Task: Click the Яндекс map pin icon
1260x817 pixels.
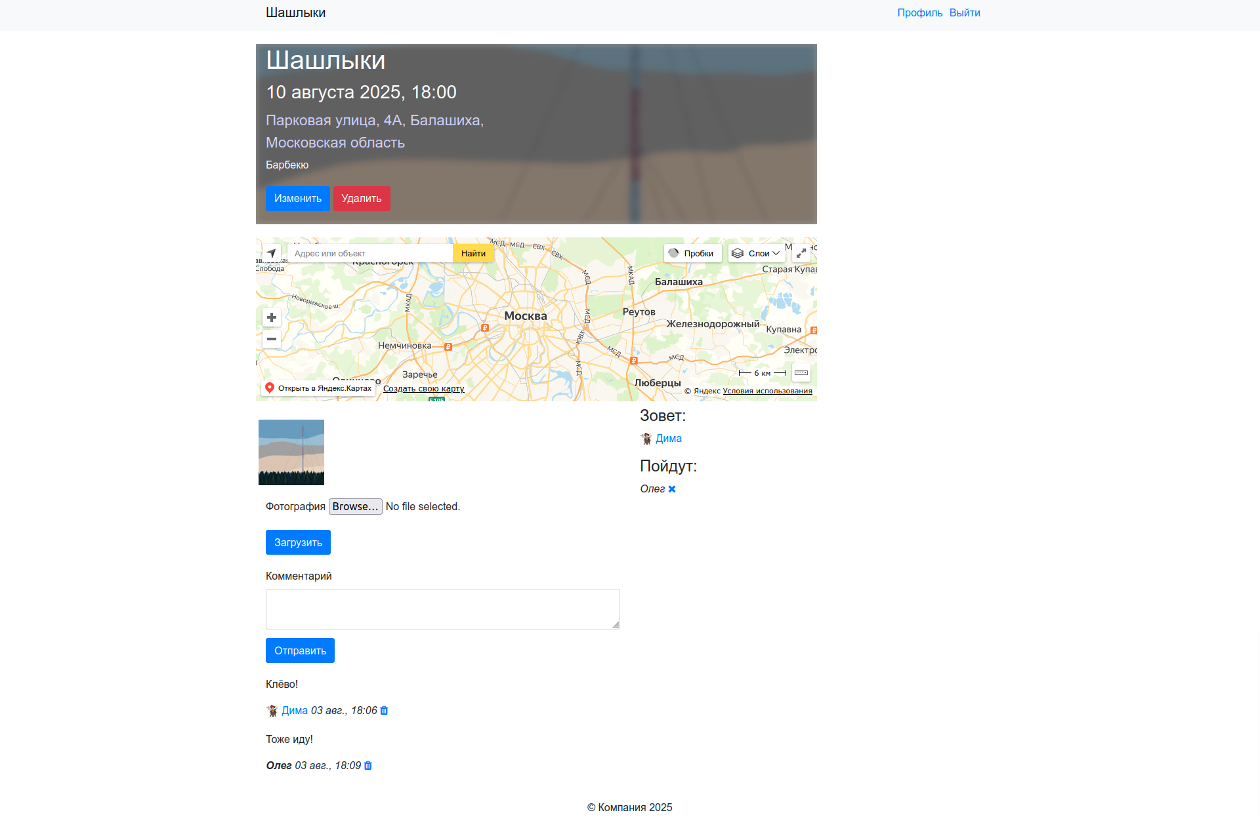Action: coord(269,388)
